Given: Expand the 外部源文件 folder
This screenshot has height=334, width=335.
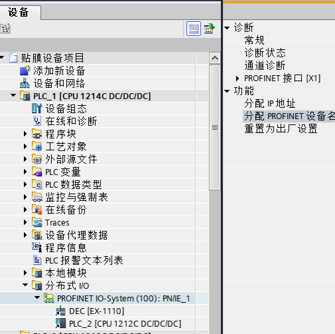Looking at the screenshot, I should [25, 159].
